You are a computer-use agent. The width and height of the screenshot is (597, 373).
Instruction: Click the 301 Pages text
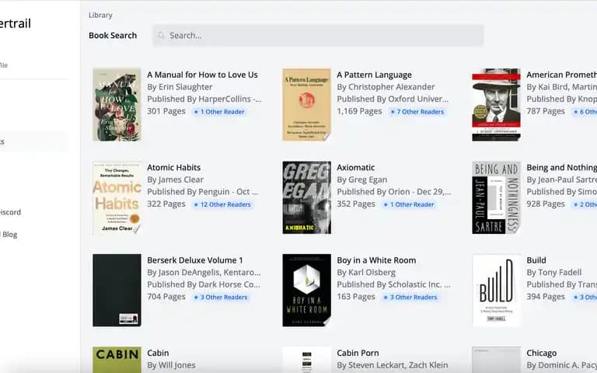[166, 112]
